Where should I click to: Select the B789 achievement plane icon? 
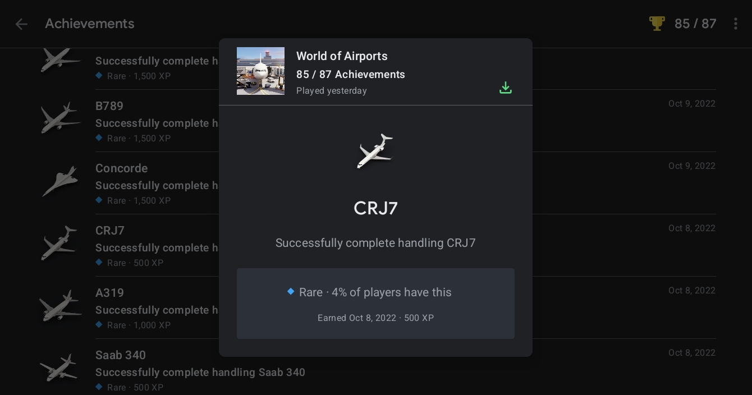pyautogui.click(x=60, y=118)
